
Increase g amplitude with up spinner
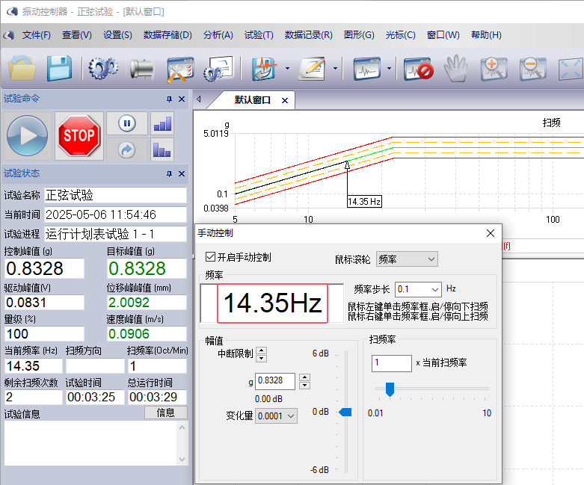tap(305, 377)
